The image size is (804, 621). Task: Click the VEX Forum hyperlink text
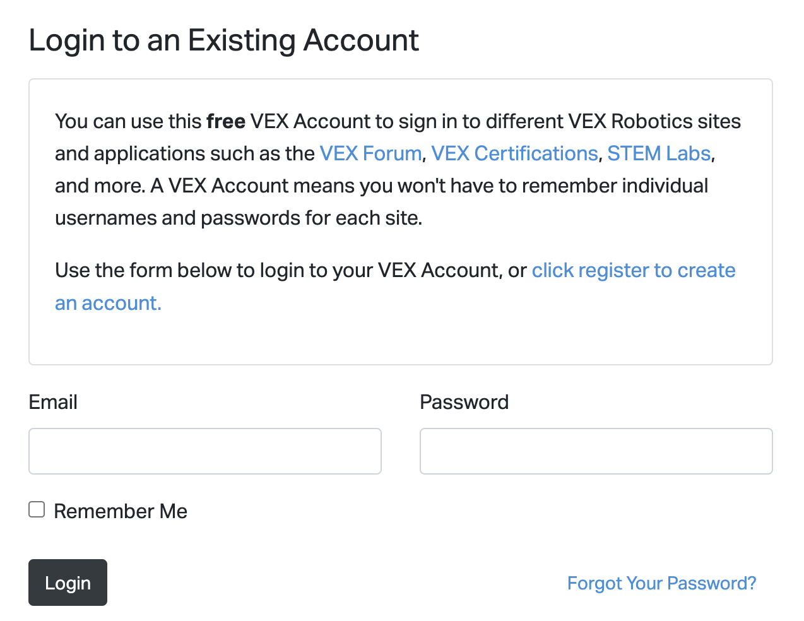coord(370,153)
